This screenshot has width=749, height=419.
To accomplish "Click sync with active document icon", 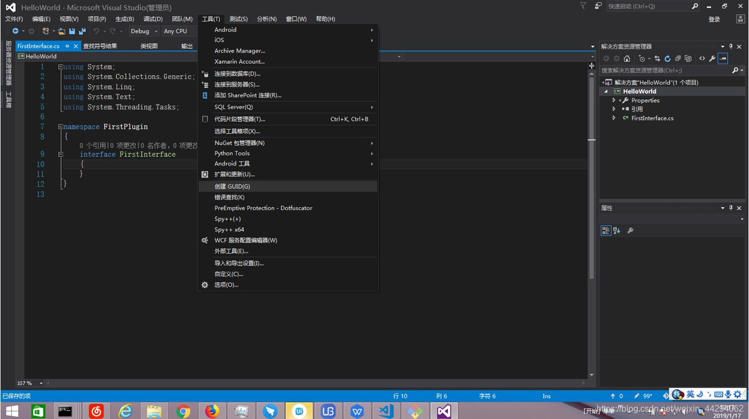I will point(657,58).
